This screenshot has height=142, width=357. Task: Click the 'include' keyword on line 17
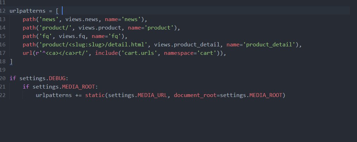(107, 53)
